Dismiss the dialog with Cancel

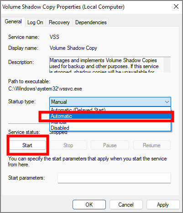[x=126, y=205]
